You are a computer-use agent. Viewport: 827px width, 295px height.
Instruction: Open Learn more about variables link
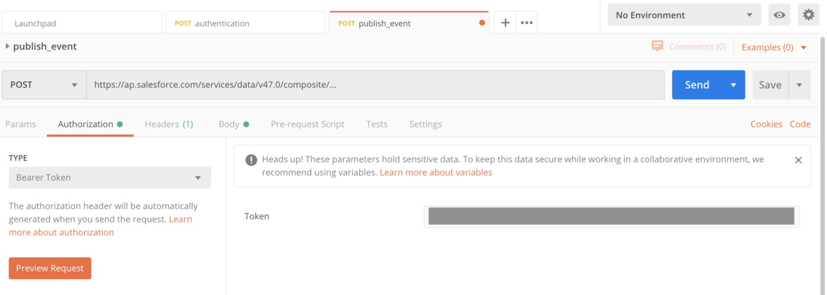pyautogui.click(x=436, y=172)
